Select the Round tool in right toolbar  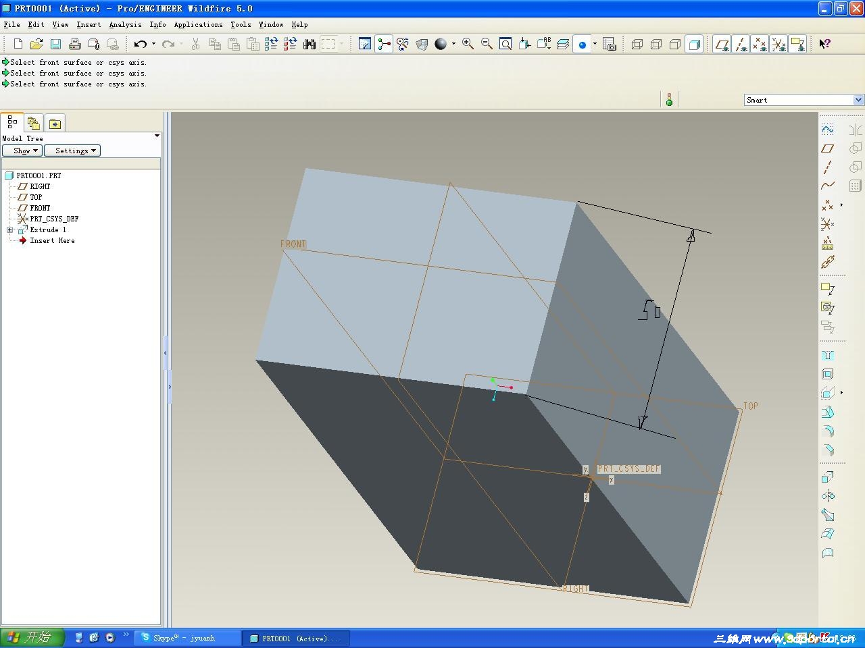(x=827, y=431)
